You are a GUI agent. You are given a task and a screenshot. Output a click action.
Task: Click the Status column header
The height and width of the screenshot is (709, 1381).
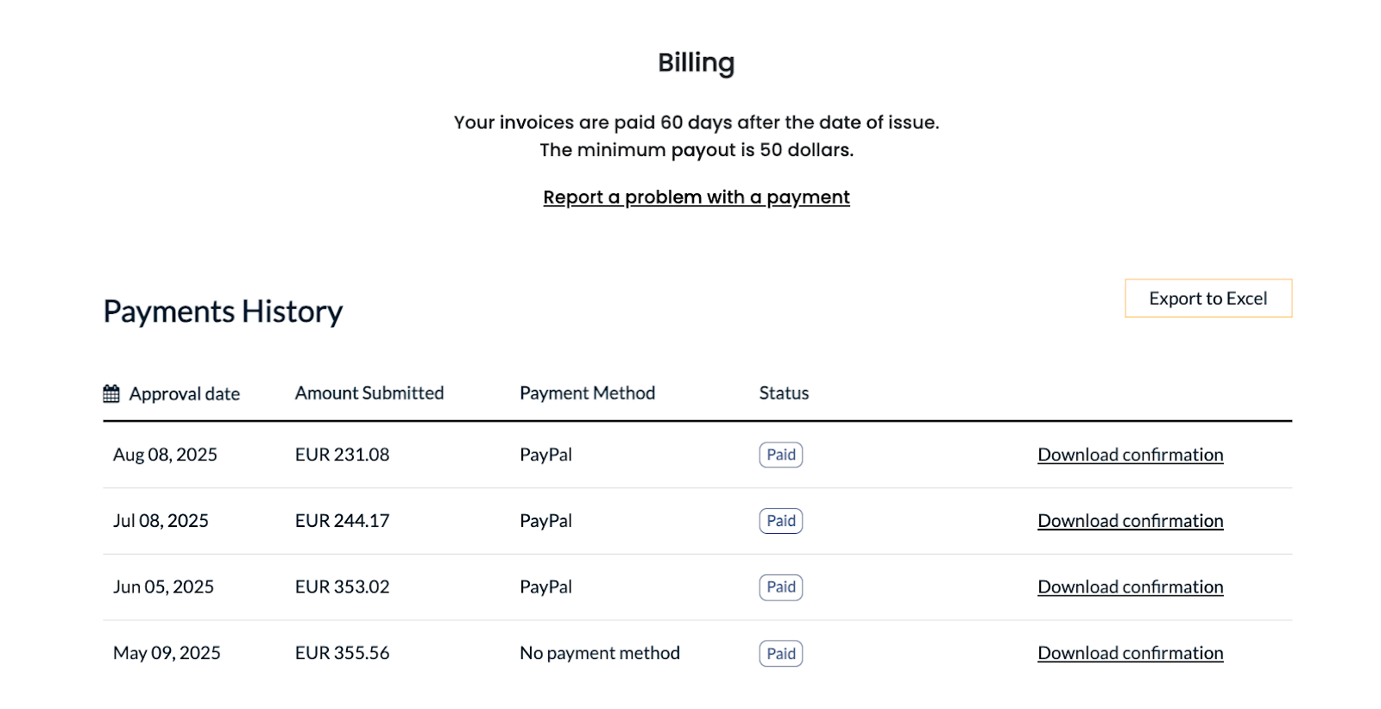point(784,393)
